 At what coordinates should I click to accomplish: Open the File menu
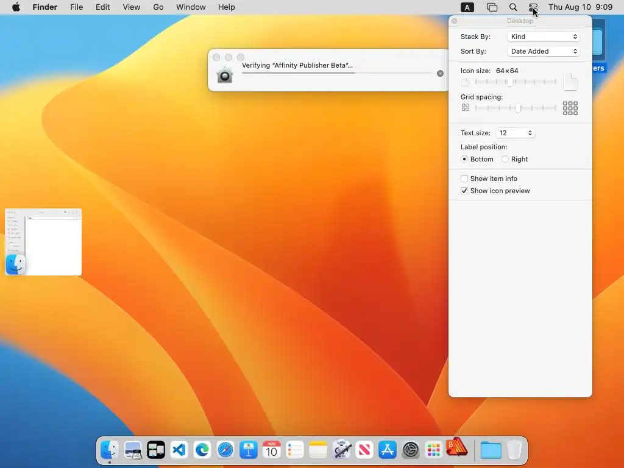pos(76,7)
